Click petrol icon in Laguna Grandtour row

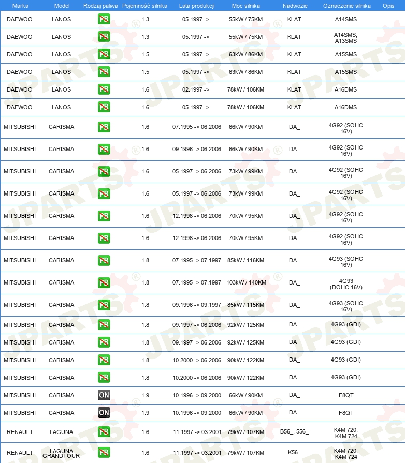click(x=104, y=452)
